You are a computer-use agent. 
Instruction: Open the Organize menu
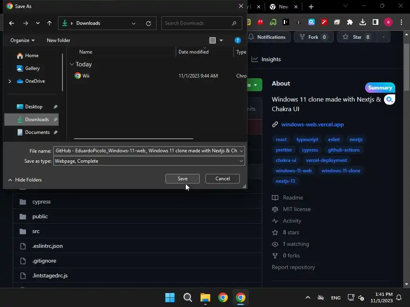click(x=22, y=40)
